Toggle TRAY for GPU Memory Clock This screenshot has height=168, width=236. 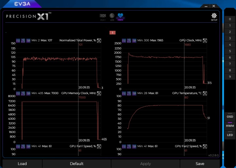28,94
